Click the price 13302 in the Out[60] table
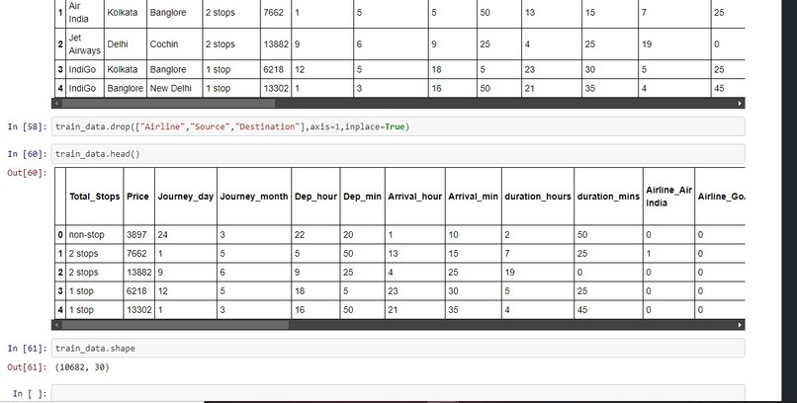The image size is (797, 403). (139, 309)
